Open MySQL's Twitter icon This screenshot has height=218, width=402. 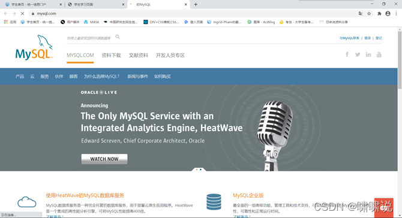358,54
